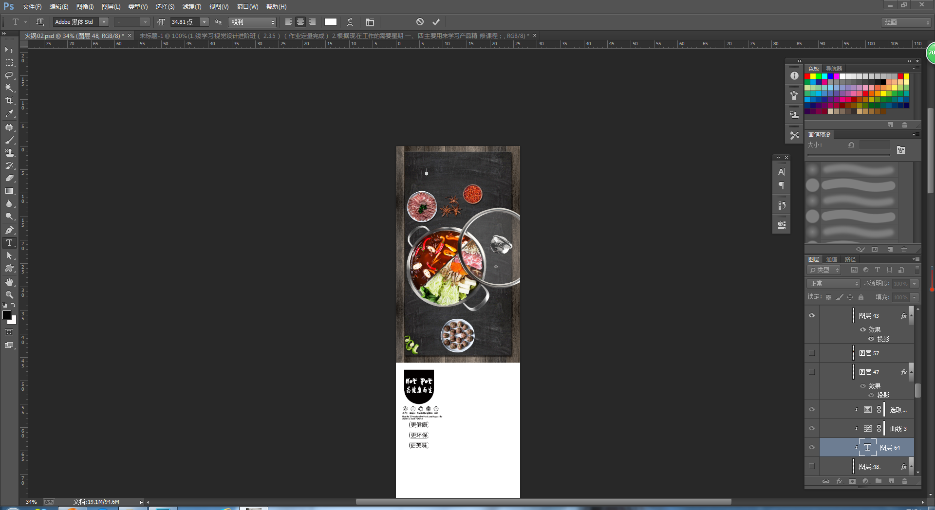Open the font family dropdown
Viewport: 935px width, 510px height.
tap(104, 22)
